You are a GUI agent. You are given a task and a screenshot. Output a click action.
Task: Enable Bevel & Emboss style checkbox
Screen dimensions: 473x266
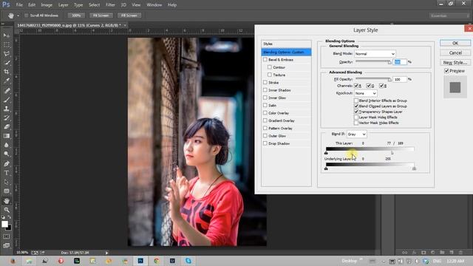point(265,59)
